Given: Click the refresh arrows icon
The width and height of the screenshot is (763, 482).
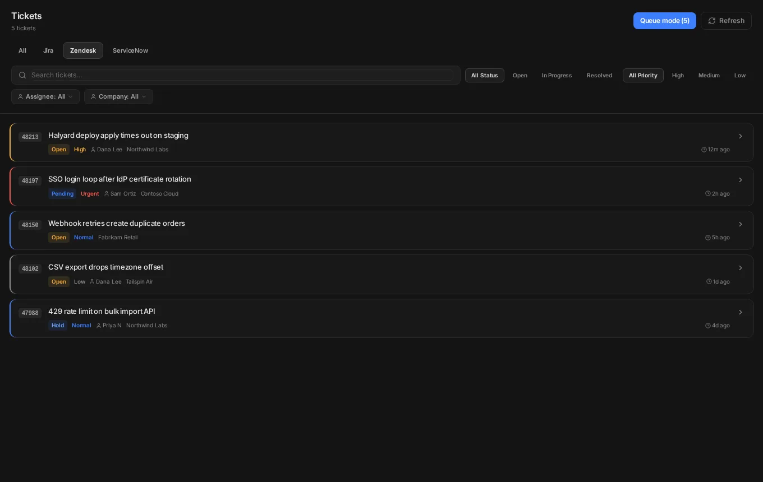Looking at the screenshot, I should coord(712,21).
